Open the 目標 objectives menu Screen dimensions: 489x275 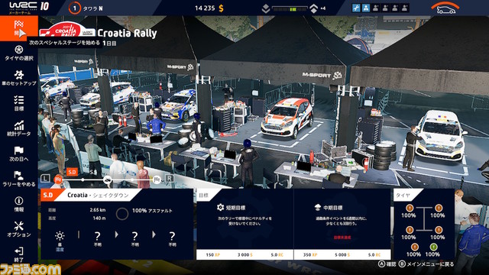click(x=18, y=103)
